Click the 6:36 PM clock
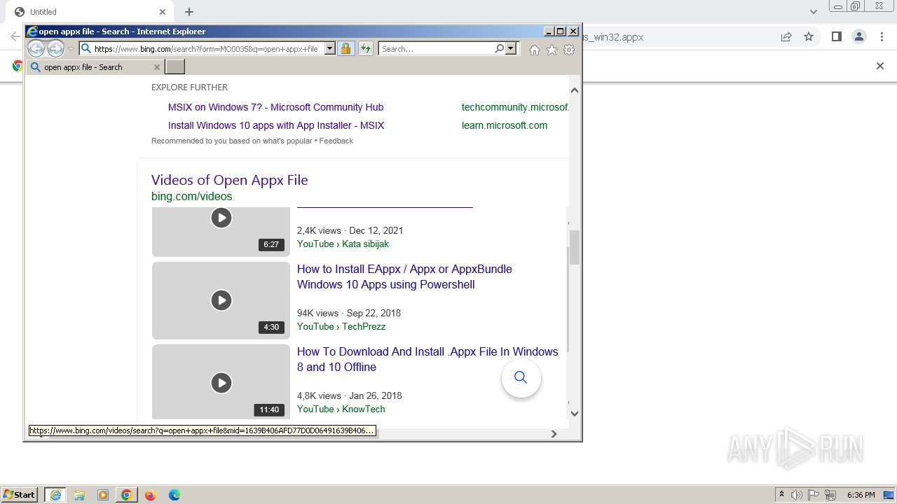Image resolution: width=897 pixels, height=504 pixels. point(861,495)
